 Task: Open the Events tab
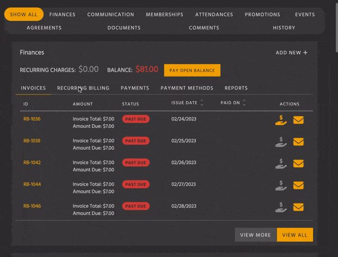(x=305, y=15)
